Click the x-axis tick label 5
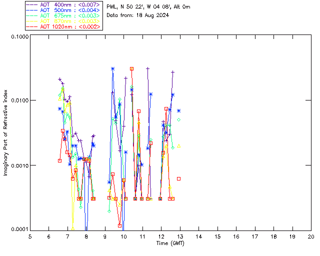Image resolution: width=320 pixels, height=256 pixels. (30, 236)
